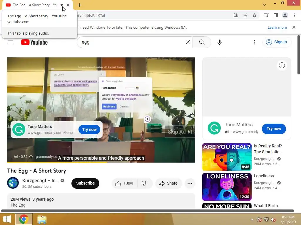The image size is (301, 225).
Task: Open more actions ellipsis under video
Action: tap(190, 183)
